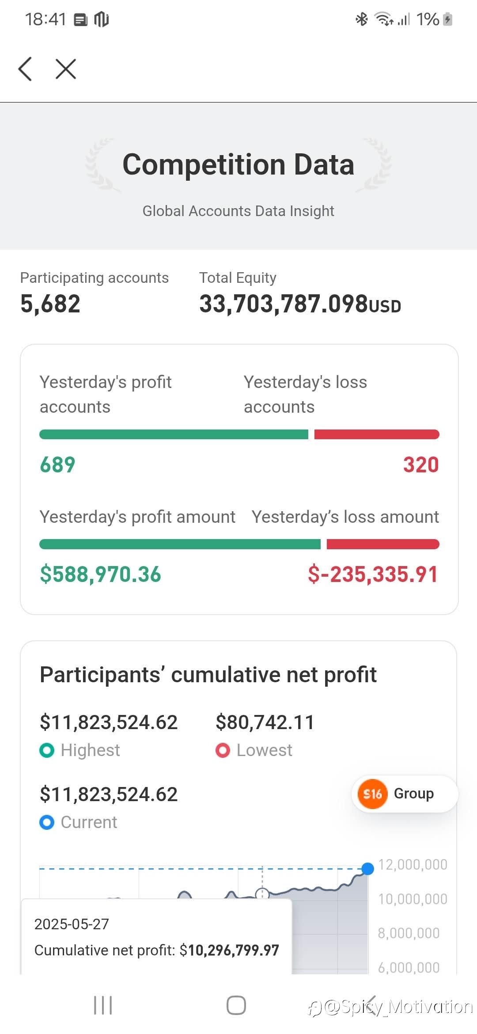This screenshot has width=477, height=1034.
Task: Open the S16 Group selector
Action: pyautogui.click(x=405, y=794)
